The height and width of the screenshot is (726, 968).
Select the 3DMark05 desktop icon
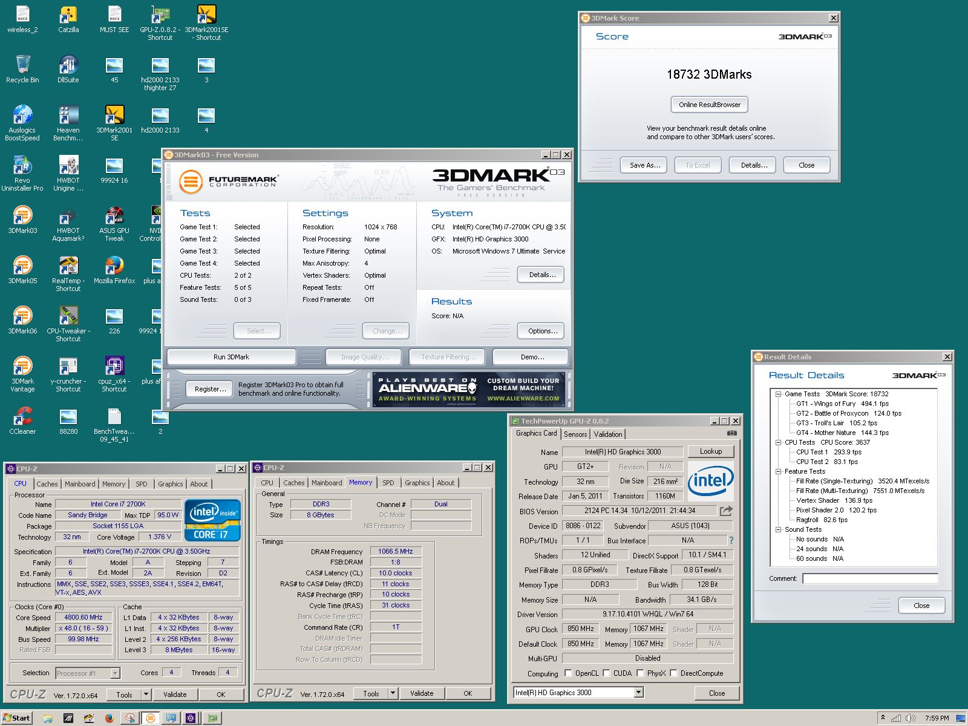[22, 270]
